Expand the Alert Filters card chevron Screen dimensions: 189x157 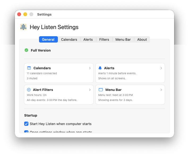[90, 90]
